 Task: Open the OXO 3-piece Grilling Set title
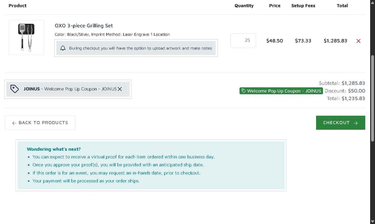pos(84,26)
